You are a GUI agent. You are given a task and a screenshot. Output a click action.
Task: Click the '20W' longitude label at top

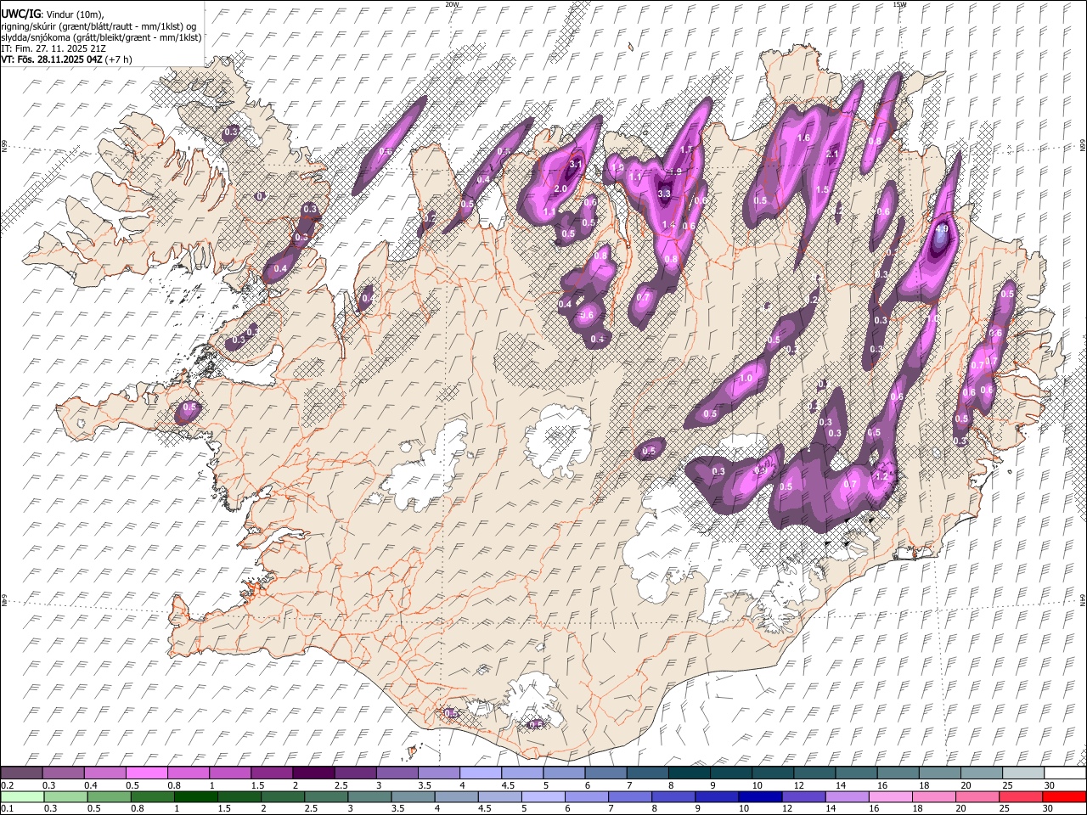click(x=452, y=4)
